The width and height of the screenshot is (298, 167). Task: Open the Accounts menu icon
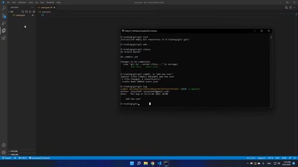tap(4, 145)
